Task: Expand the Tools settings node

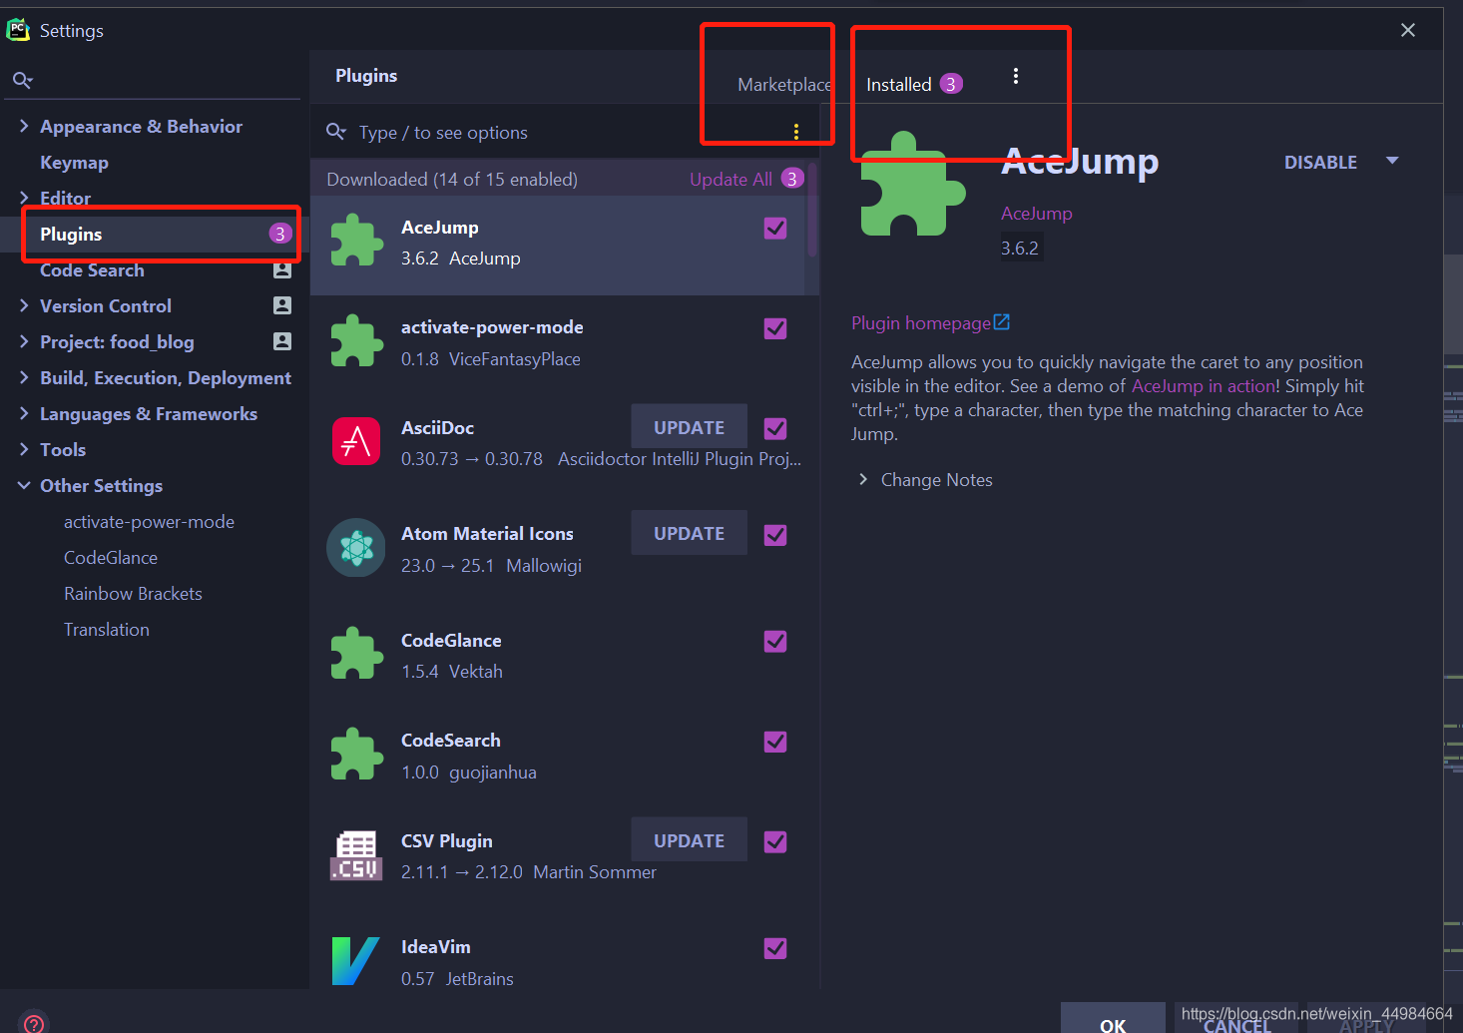Action: tap(24, 449)
